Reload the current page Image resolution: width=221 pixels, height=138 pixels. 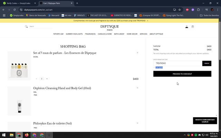click(15, 10)
